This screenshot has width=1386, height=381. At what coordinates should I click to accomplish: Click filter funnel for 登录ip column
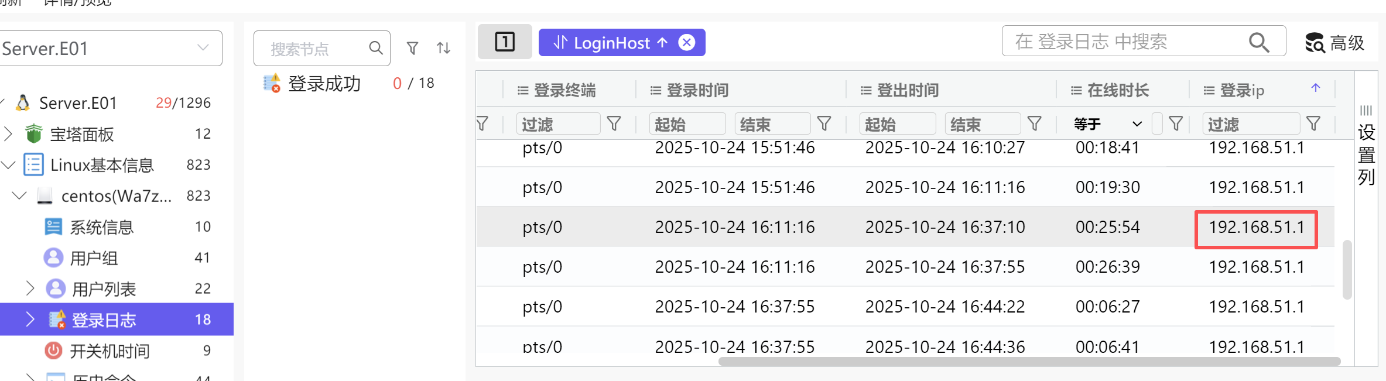1313,123
